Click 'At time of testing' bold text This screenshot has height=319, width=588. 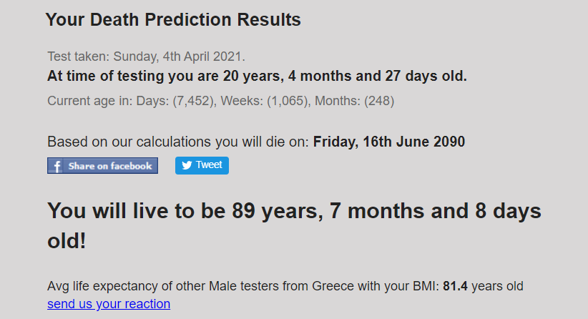click(106, 76)
